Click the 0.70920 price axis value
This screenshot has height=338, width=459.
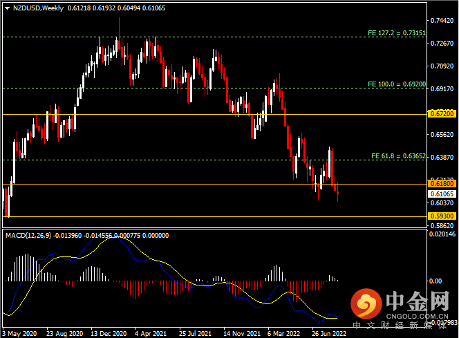442,66
